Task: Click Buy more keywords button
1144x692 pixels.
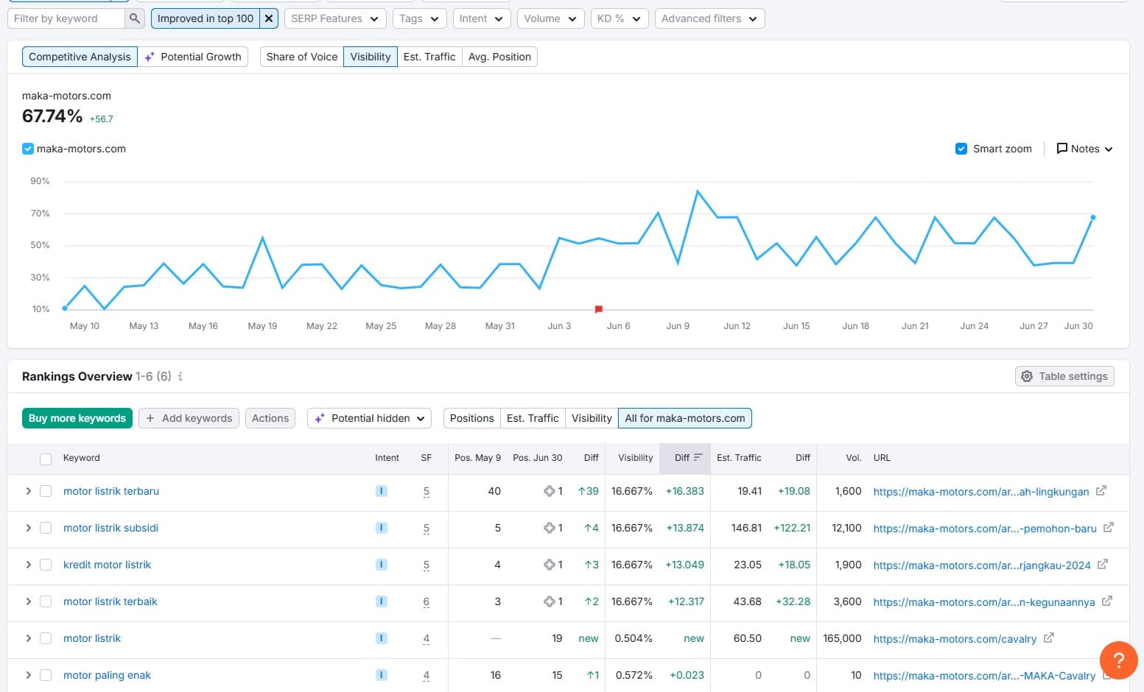Action: tap(77, 418)
